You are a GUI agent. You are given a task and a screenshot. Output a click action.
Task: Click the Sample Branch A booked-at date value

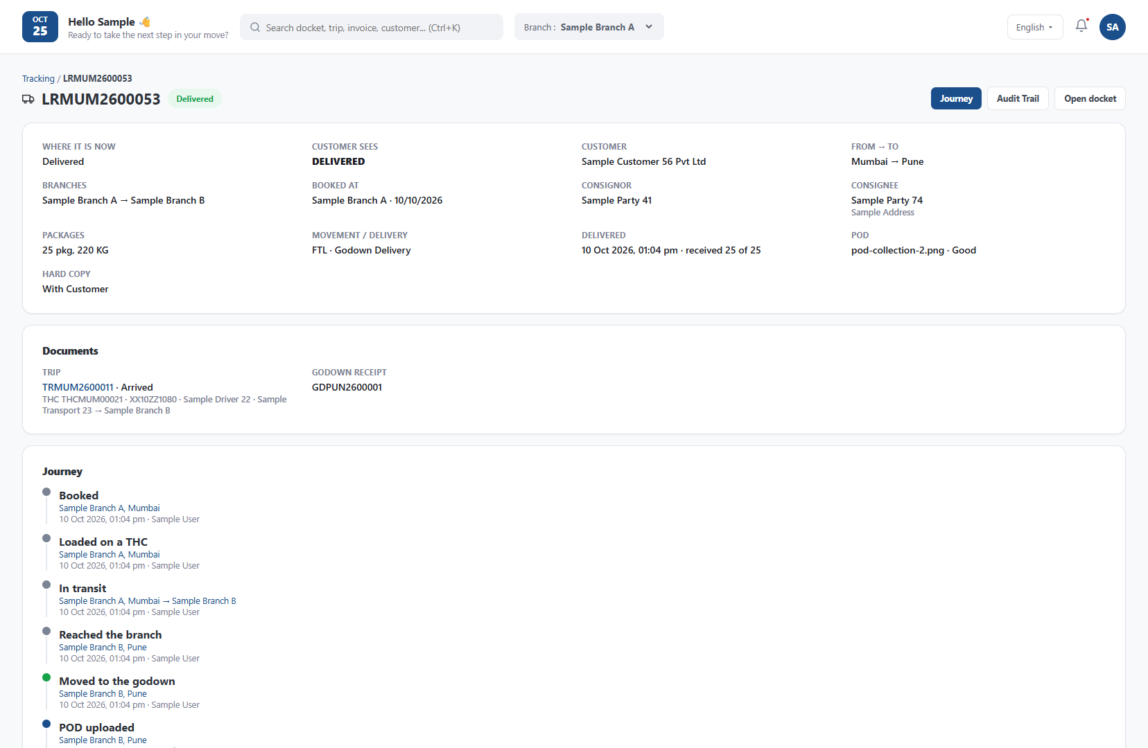coord(377,200)
